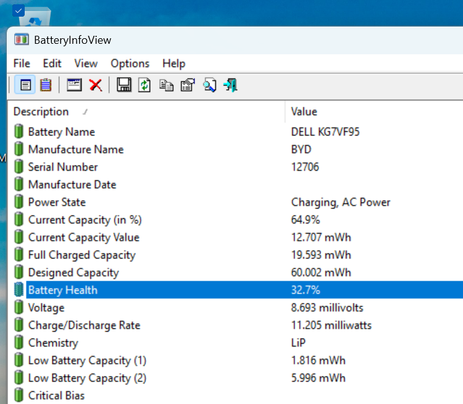The image size is (463, 404).
Task: Select the Power State row label
Action: point(57,202)
